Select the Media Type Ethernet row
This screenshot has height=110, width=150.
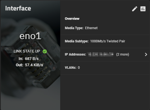pos(105,28)
